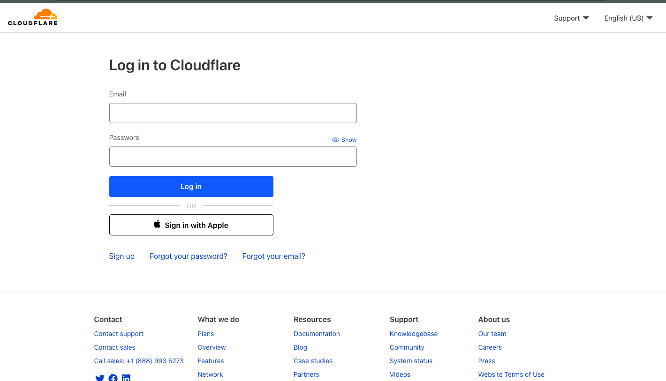Visit the Careers page link
The image size is (666, 381).
coord(490,347)
